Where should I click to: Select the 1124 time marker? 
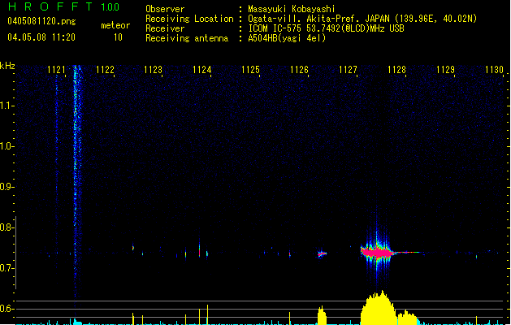point(202,71)
